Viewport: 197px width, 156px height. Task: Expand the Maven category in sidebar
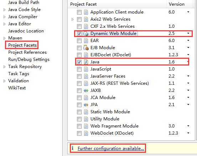click(x=4, y=38)
